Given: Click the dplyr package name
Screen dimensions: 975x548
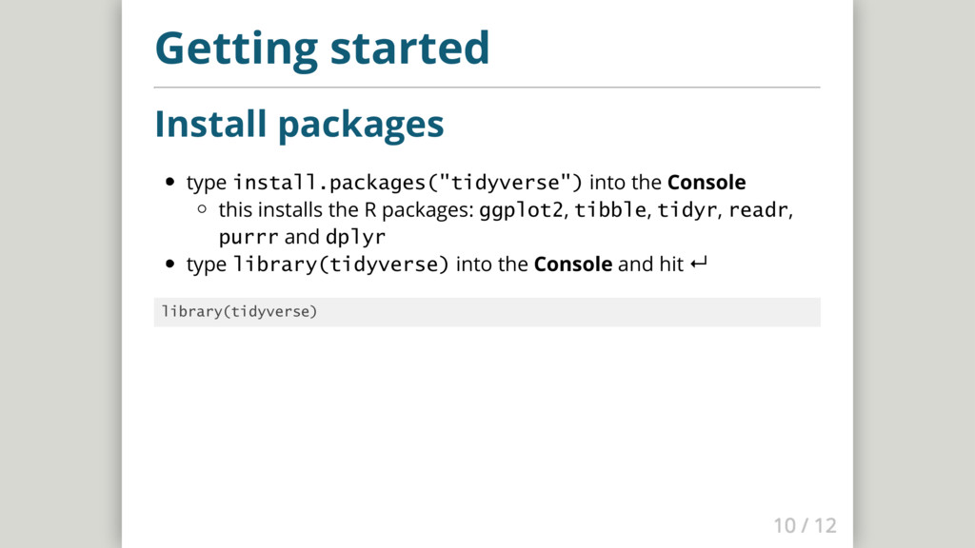Looking at the screenshot, I should click(355, 236).
